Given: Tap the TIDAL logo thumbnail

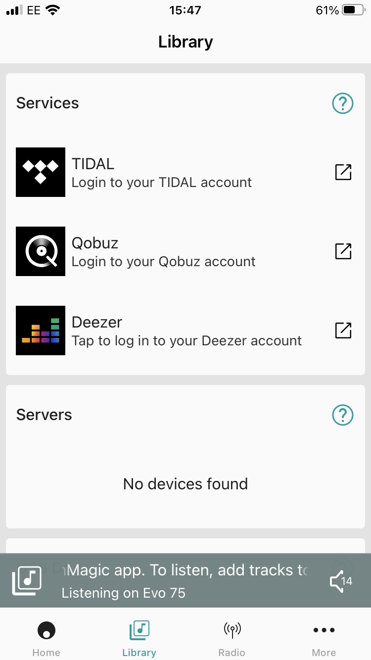Looking at the screenshot, I should pos(41,172).
